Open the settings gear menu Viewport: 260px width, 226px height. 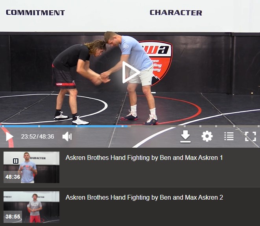coord(207,136)
